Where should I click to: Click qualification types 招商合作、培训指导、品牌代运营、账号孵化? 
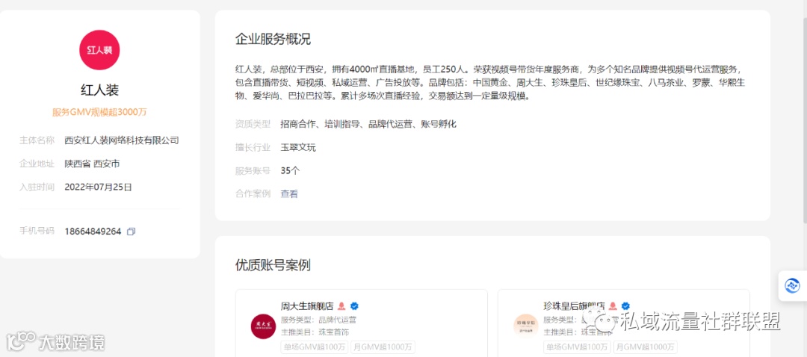point(368,124)
